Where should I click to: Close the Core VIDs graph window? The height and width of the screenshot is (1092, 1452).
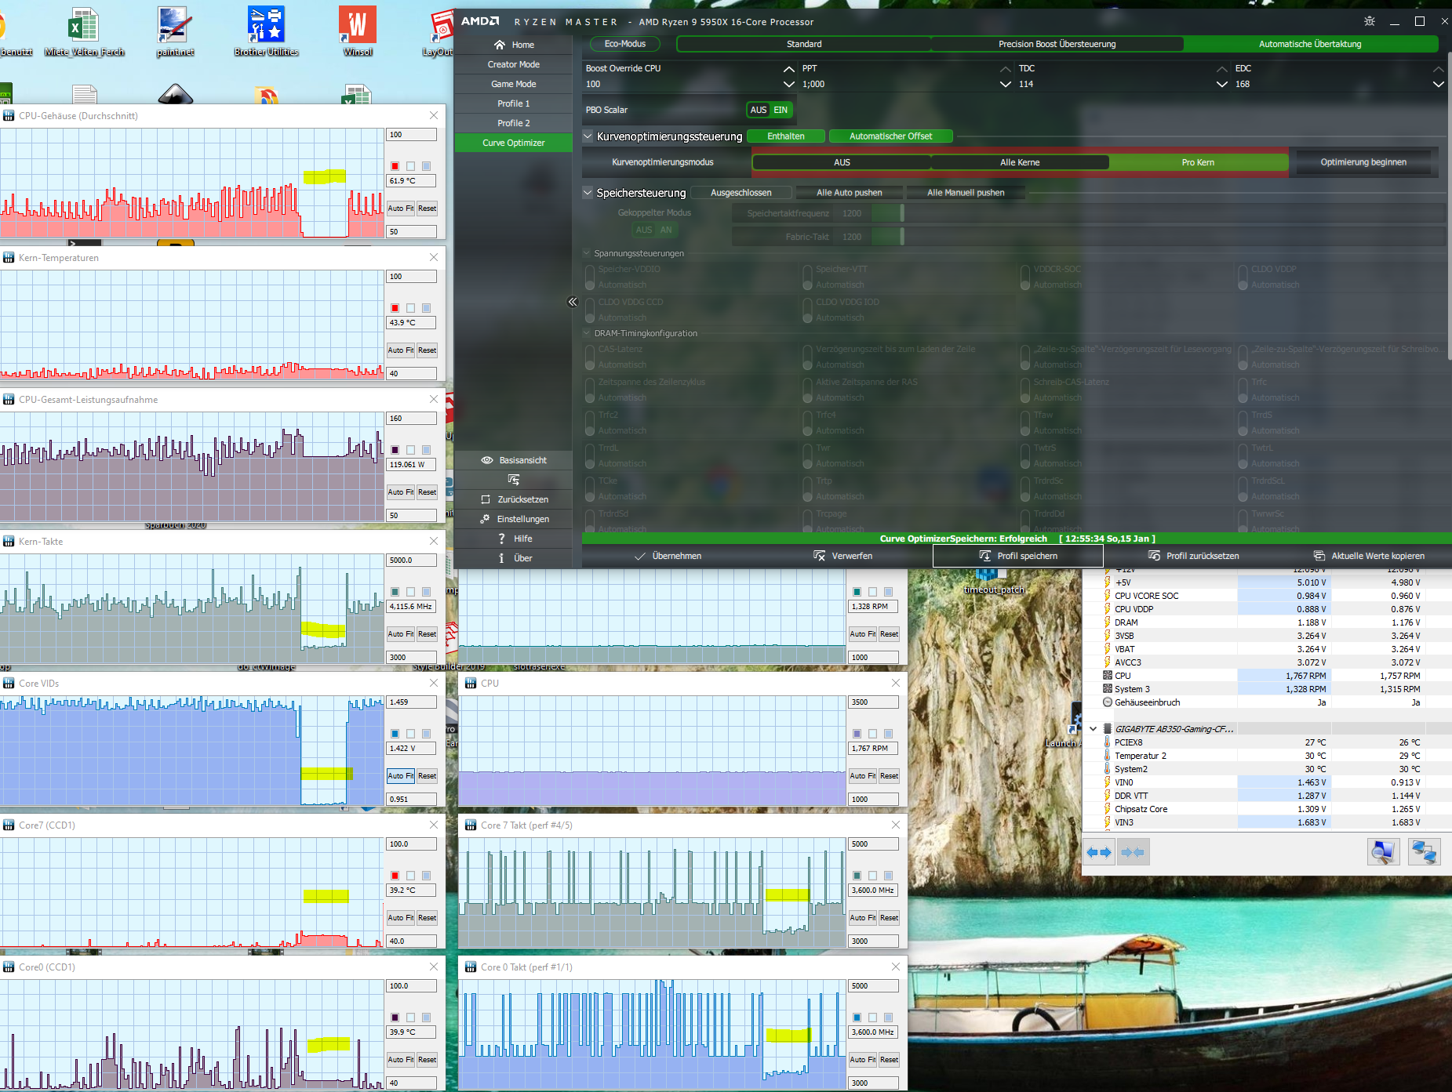click(x=434, y=683)
